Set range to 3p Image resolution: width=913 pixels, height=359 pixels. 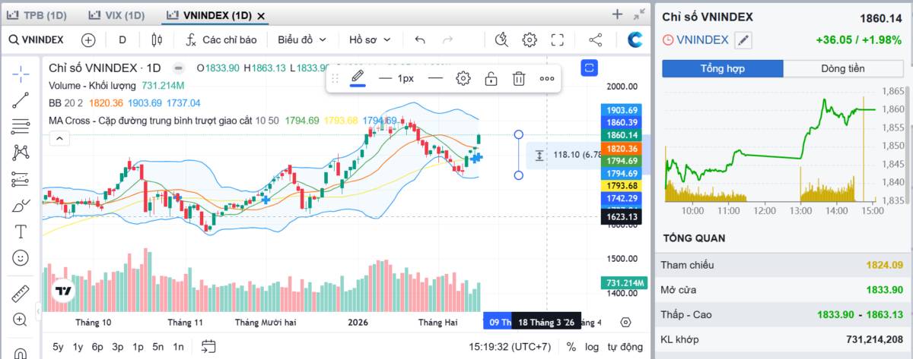pos(117,347)
